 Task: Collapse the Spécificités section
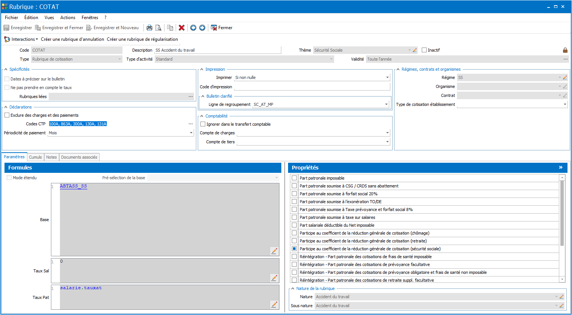[x=6, y=69]
